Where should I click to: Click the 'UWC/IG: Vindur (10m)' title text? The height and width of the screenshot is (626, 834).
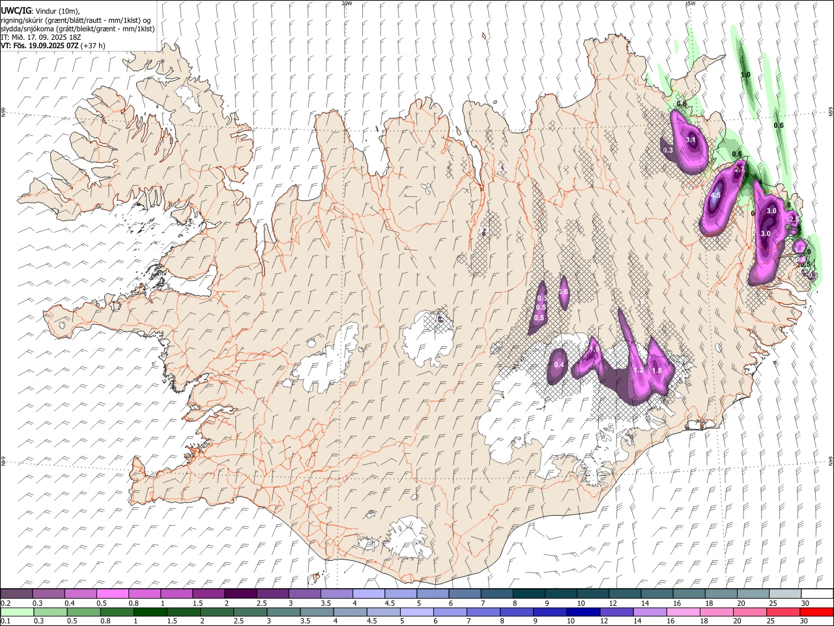point(40,11)
